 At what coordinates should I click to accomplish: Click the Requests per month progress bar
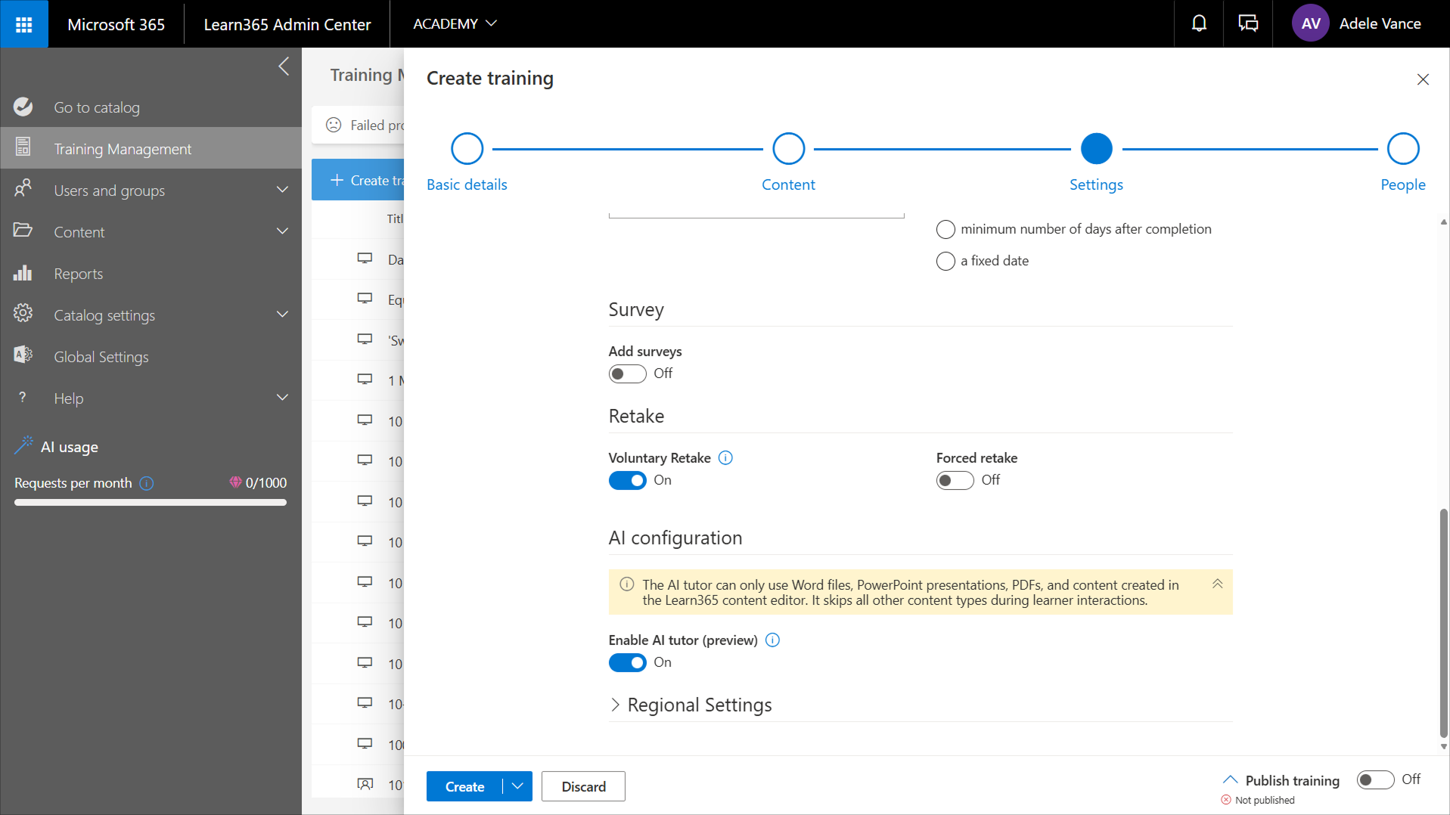pyautogui.click(x=150, y=502)
